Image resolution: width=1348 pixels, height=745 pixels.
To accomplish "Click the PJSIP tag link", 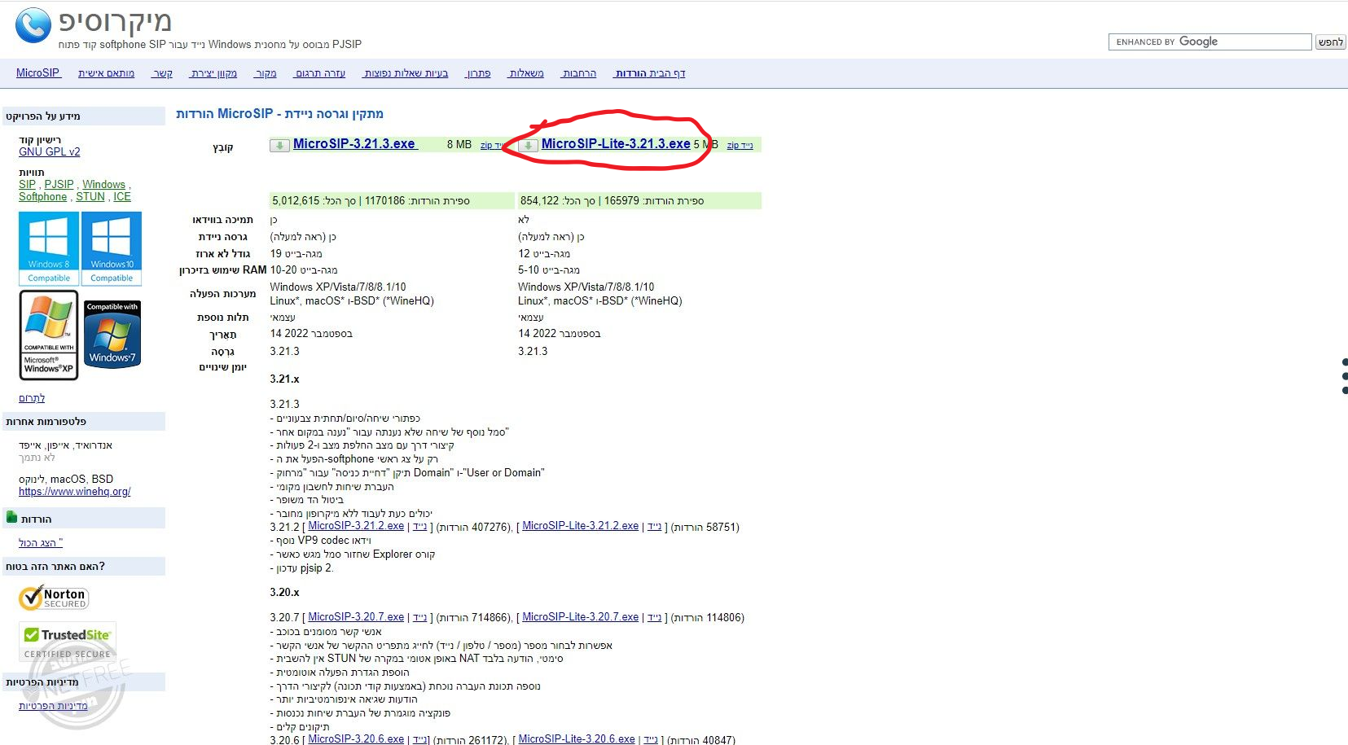I will [x=59, y=185].
